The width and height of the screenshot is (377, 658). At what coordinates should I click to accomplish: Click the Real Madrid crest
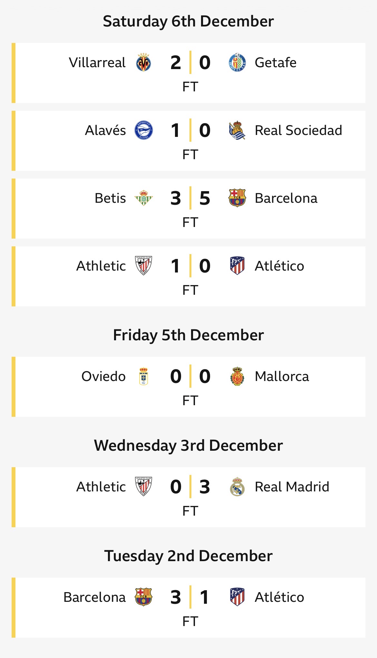(237, 487)
